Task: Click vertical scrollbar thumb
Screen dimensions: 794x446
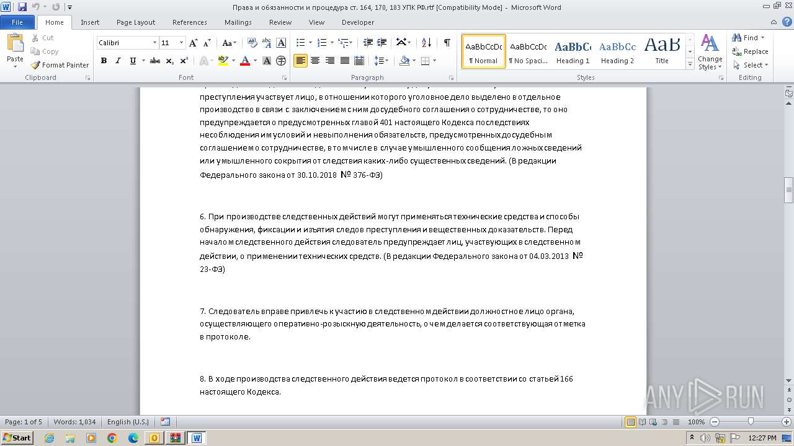Action: pos(788,190)
